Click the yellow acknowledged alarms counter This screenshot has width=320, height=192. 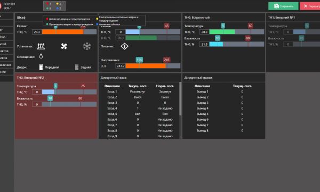pyautogui.click(x=59, y=4)
